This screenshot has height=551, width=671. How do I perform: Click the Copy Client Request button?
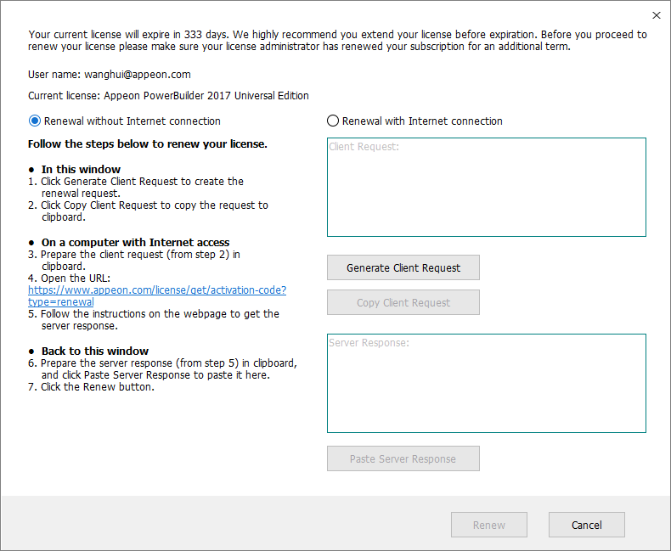(x=403, y=302)
